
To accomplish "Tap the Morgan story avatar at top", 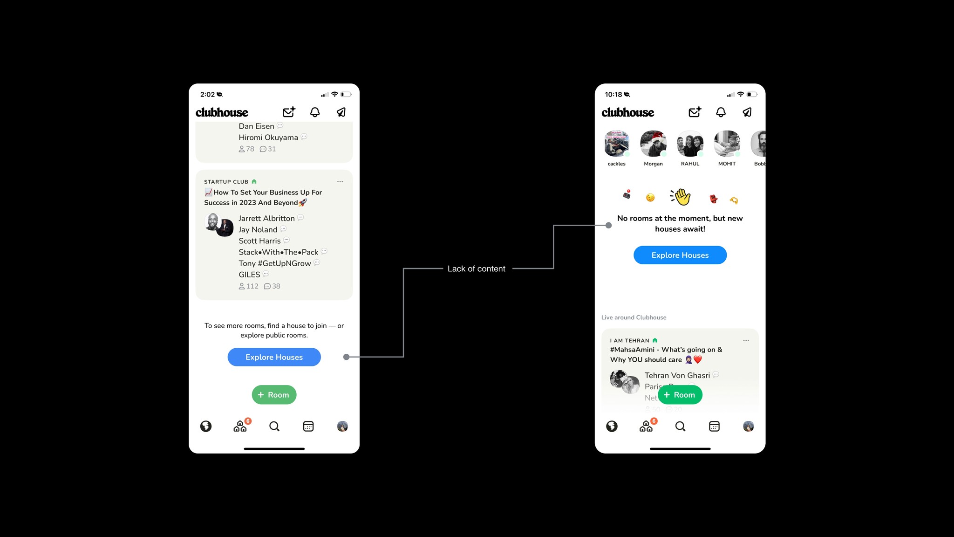I will click(x=653, y=143).
